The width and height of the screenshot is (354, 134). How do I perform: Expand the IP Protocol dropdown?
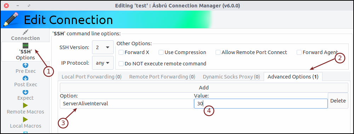[103, 63]
